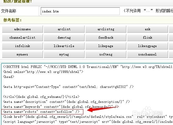Select the sonchannel tag button
This screenshot has width=173, height=125.
coord(147,54)
